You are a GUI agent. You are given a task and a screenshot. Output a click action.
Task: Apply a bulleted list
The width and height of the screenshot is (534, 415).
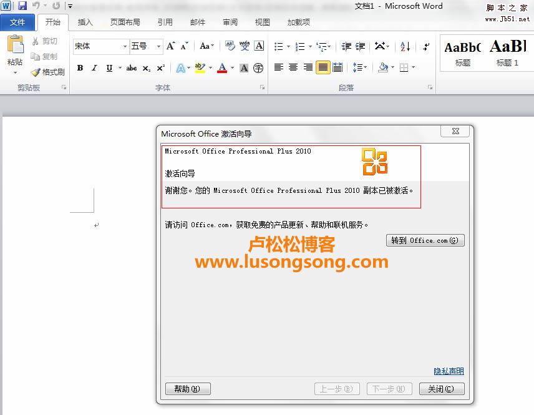pyautogui.click(x=279, y=46)
